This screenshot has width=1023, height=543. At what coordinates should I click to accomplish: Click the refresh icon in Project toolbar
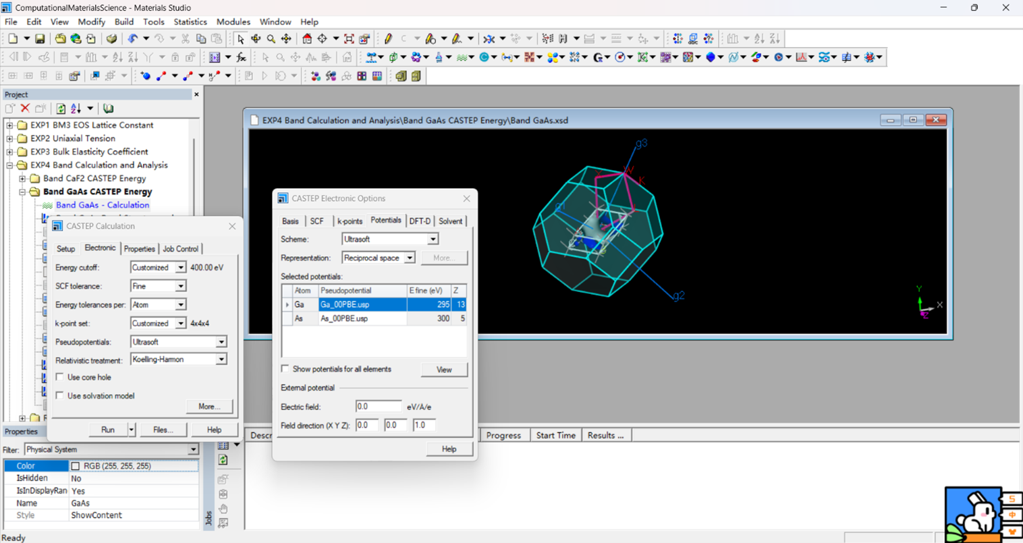(x=61, y=109)
